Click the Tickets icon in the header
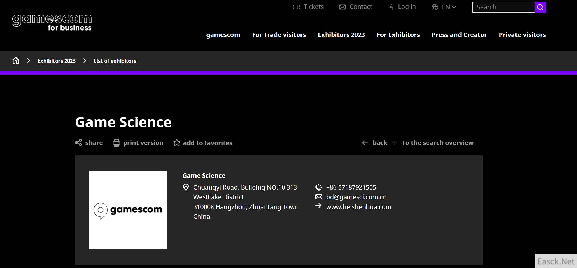Image resolution: width=577 pixels, height=268 pixels. pos(296,7)
